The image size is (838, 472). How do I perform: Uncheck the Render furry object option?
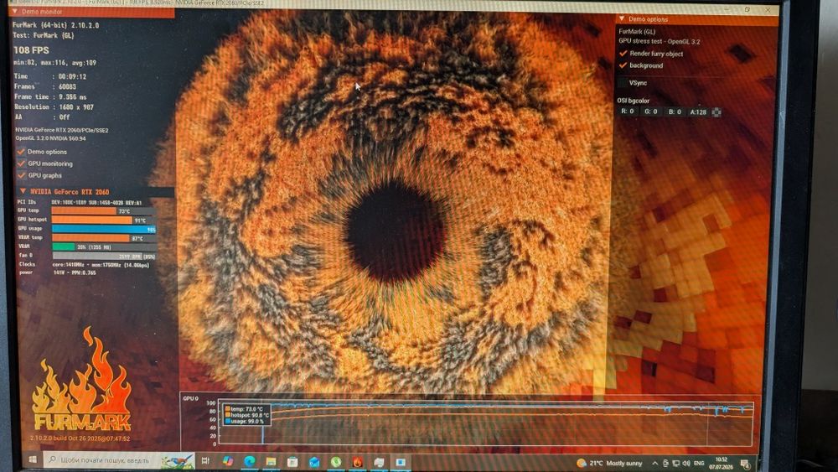623,54
